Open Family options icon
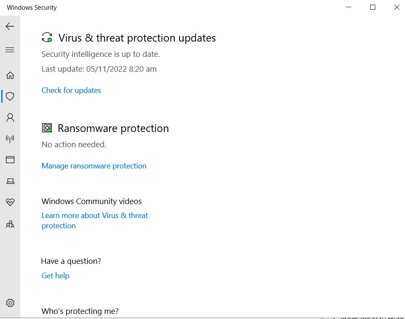Image resolution: width=405 pixels, height=319 pixels. [10, 224]
